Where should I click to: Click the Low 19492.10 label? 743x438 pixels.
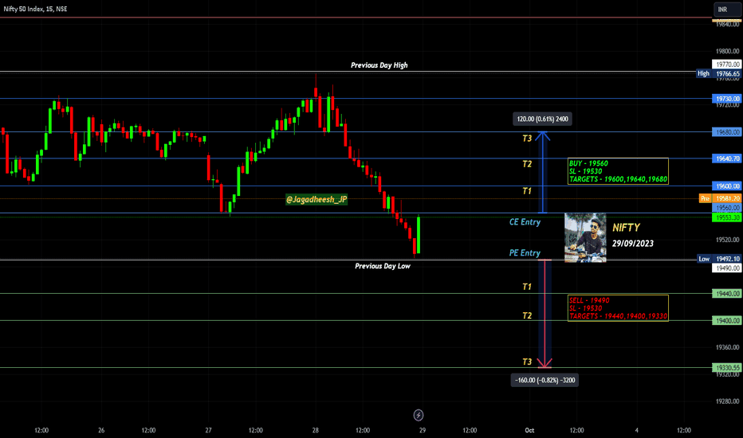click(719, 259)
